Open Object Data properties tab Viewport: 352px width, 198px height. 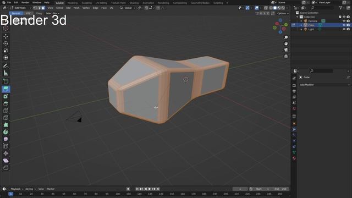(x=294, y=152)
